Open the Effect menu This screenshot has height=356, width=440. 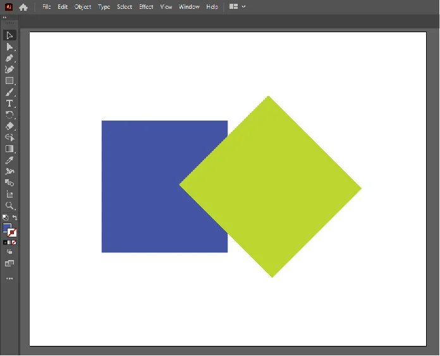[146, 7]
